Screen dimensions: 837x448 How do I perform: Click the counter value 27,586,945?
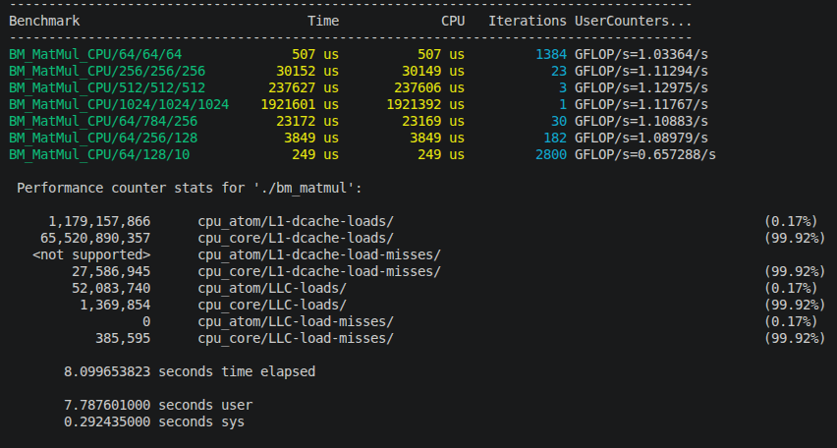[111, 271]
